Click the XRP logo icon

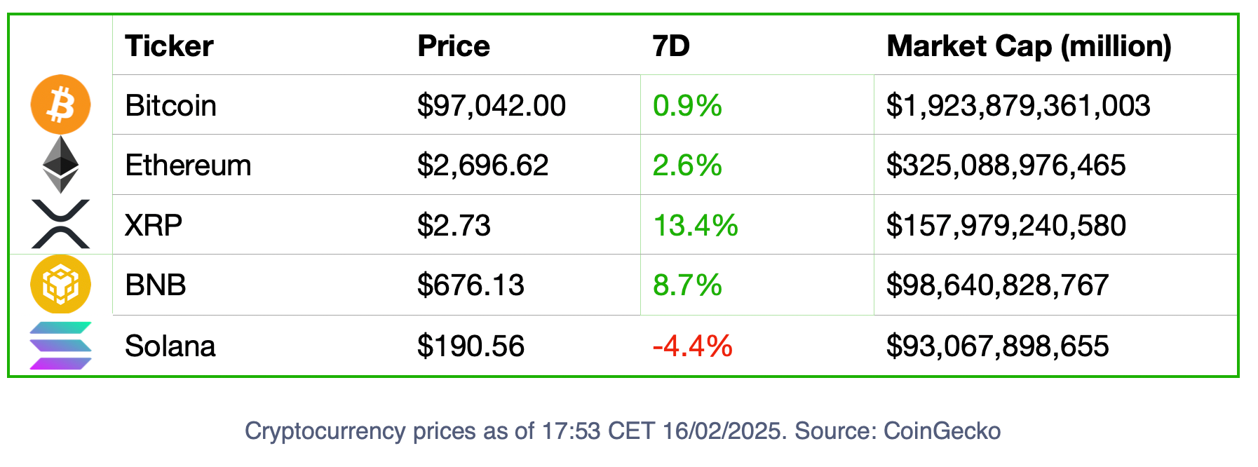click(61, 224)
